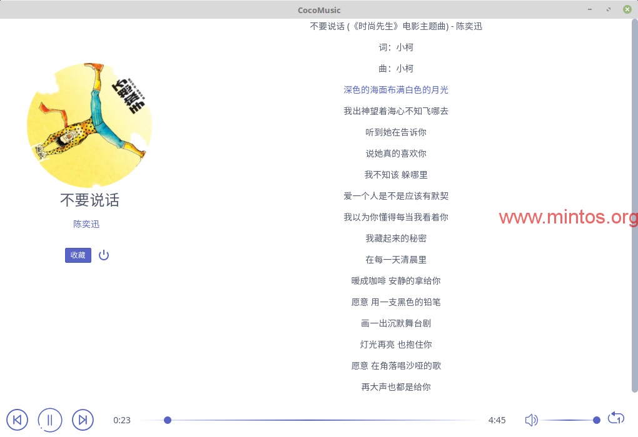Click the power icon beside 收藏
The image size is (638, 437).
pos(104,255)
